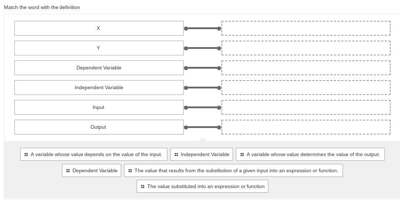Click the empty drop zone next to Y
400x201 pixels.
coord(306,48)
